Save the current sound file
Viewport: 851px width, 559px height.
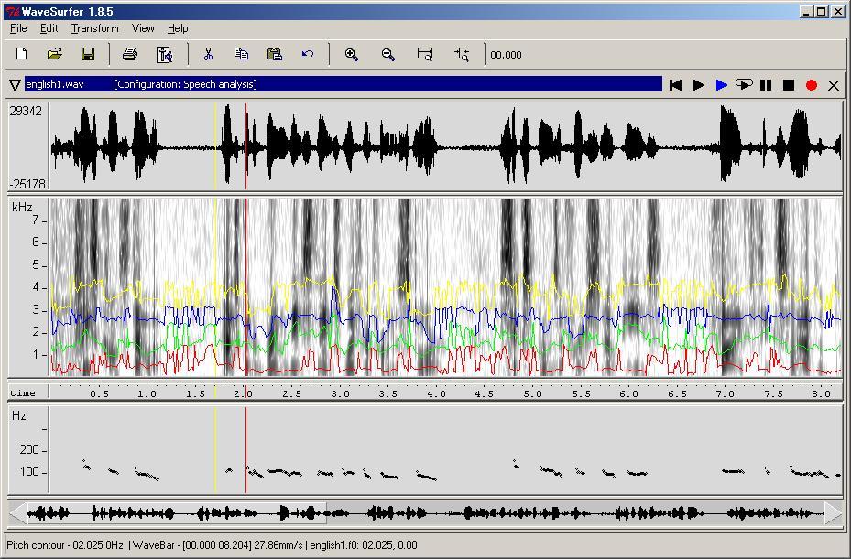point(88,55)
